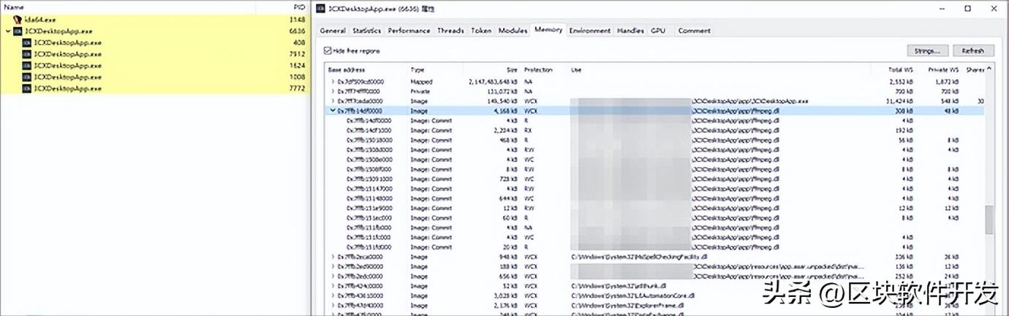Expand the MsSpellCheckingFacility.dll image region
The width and height of the screenshot is (1009, 316).
333,257
